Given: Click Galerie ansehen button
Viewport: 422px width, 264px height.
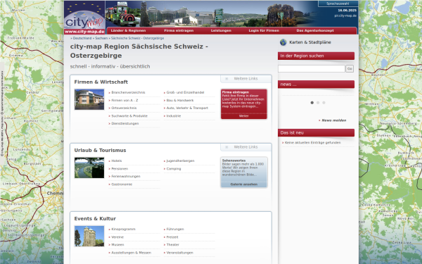Looking at the screenshot, I should [244, 184].
